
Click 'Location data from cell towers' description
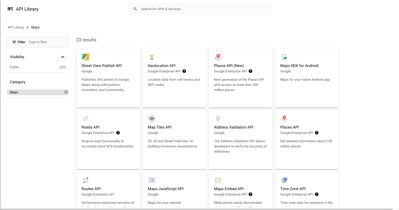174,82
